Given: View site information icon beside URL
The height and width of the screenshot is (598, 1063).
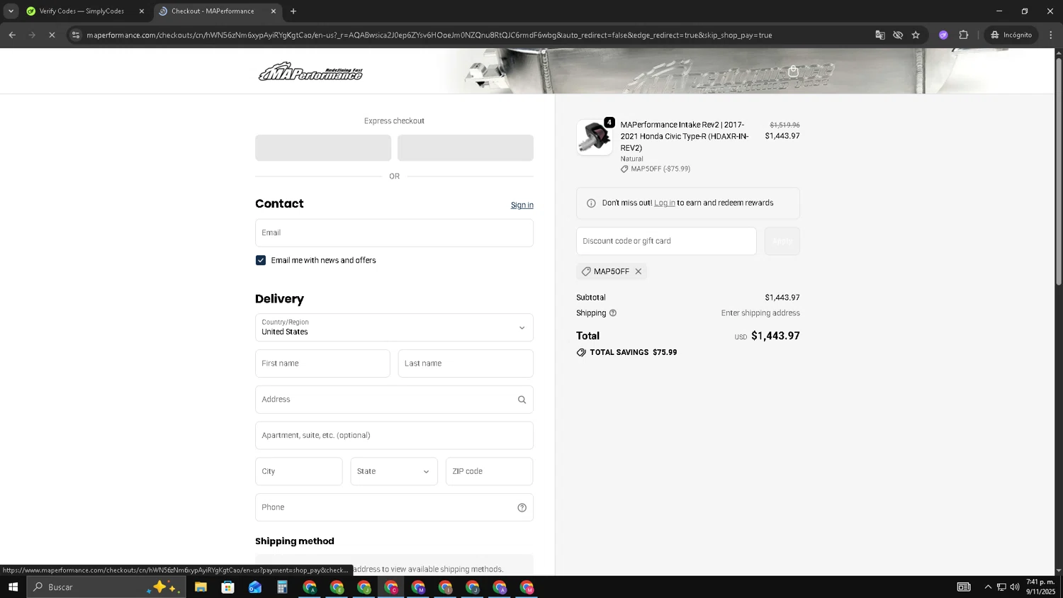Looking at the screenshot, I should [76, 35].
